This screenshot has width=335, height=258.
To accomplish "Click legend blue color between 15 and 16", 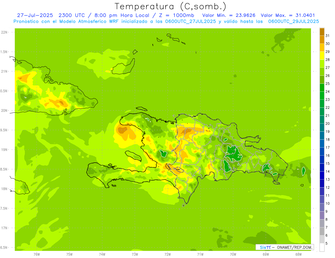I will click(x=322, y=159).
